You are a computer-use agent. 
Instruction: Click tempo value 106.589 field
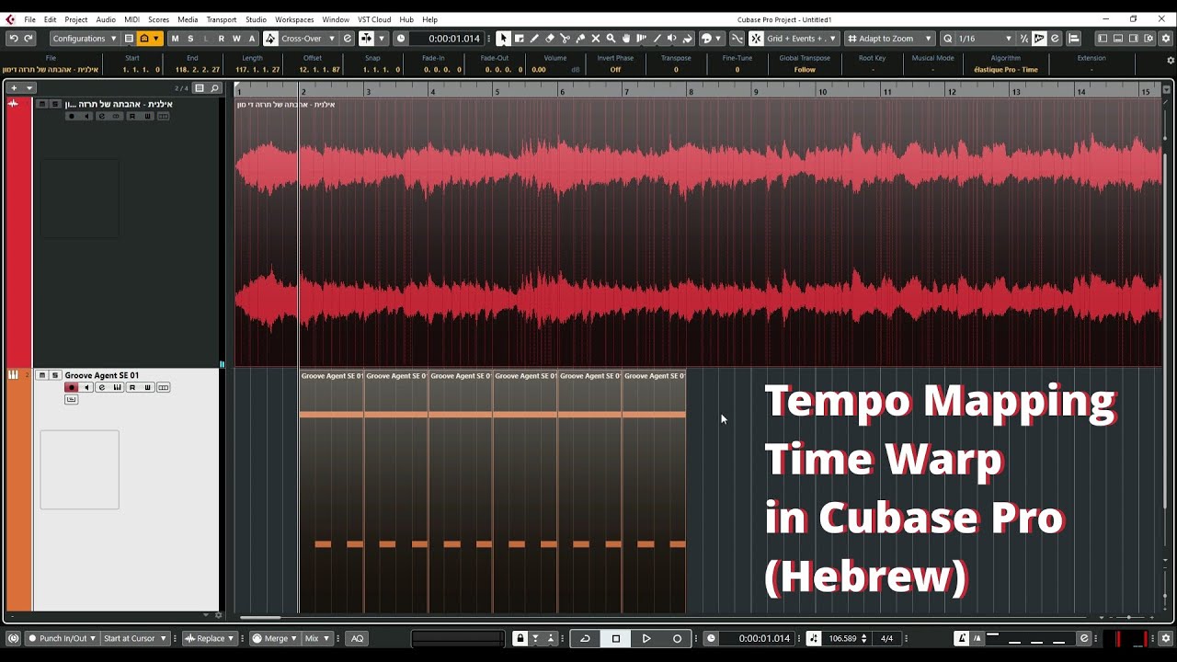[842, 638]
